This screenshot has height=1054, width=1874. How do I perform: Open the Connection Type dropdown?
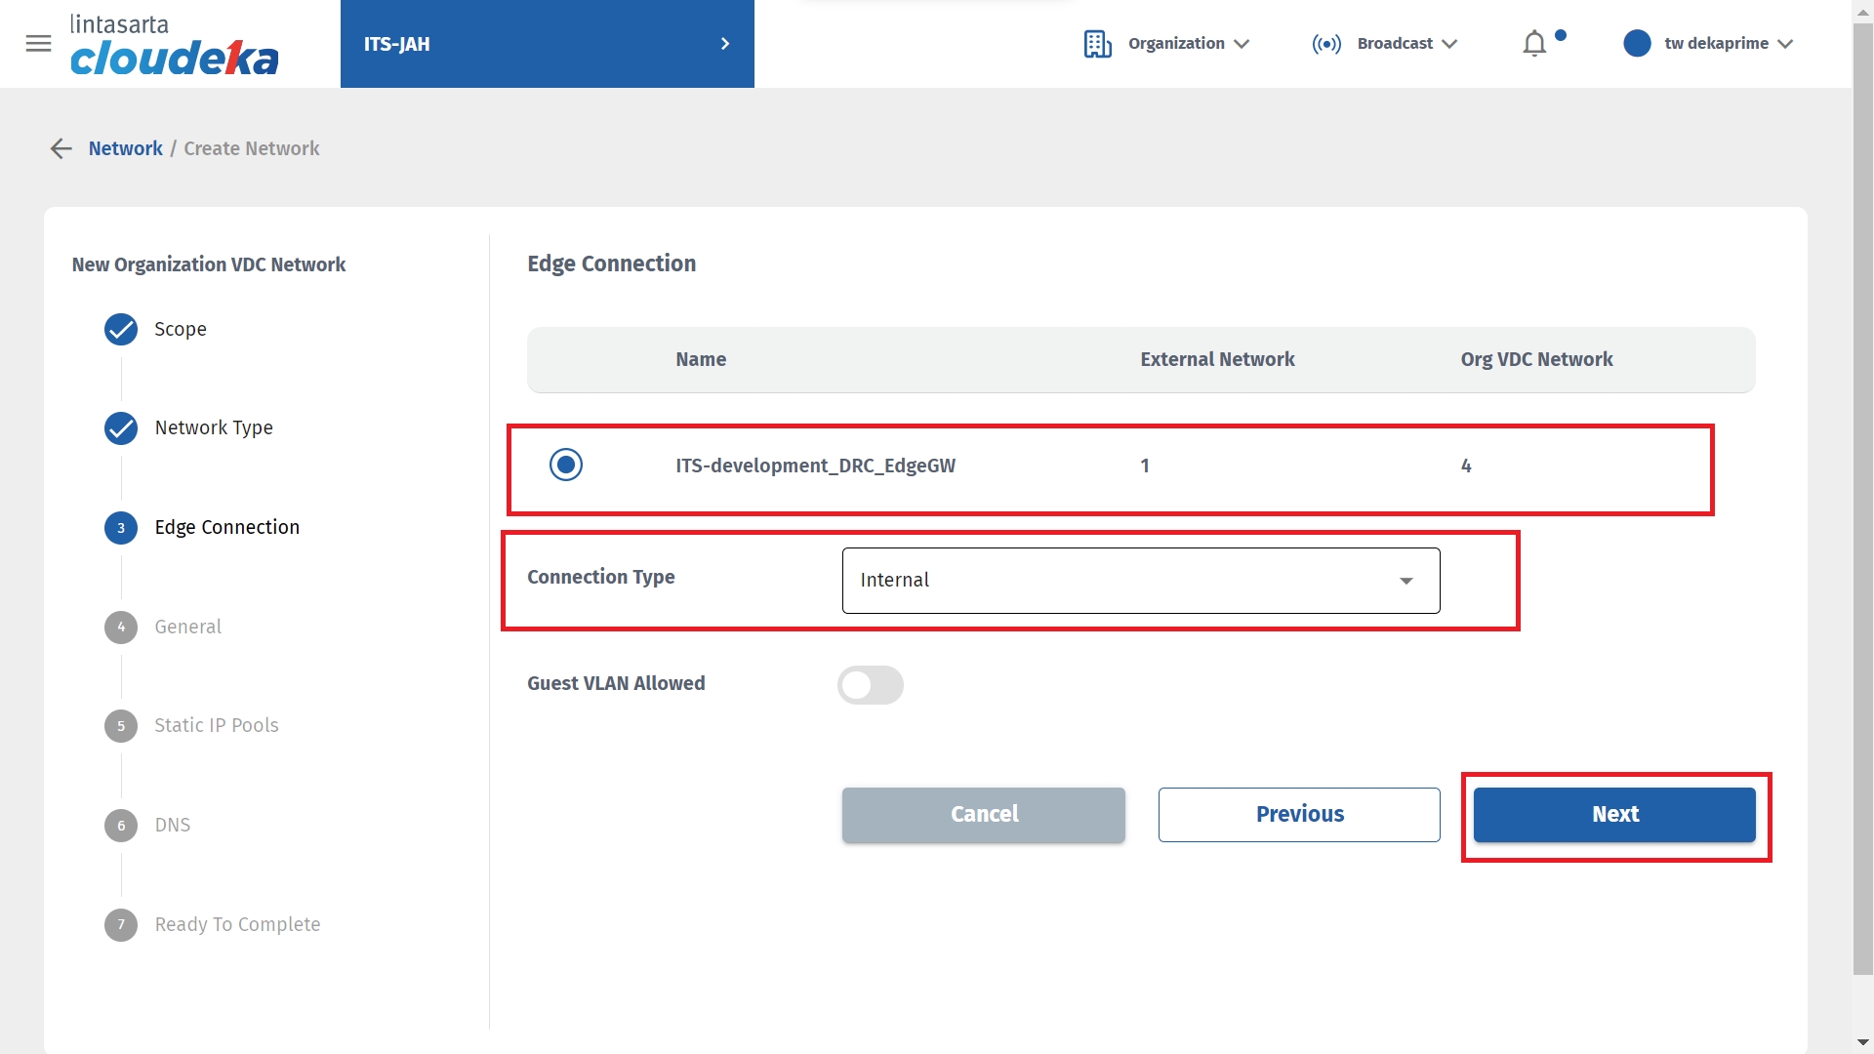[1140, 581]
